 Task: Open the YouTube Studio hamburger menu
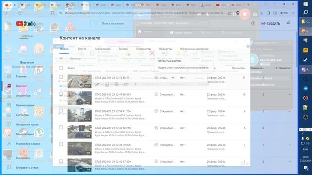coord(9,23)
